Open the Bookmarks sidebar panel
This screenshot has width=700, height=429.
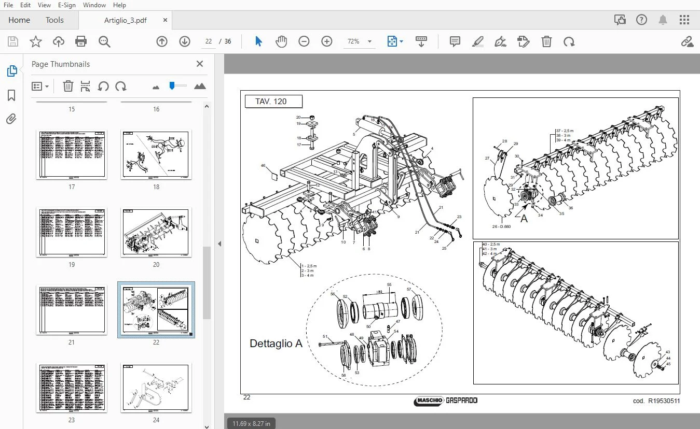(11, 95)
